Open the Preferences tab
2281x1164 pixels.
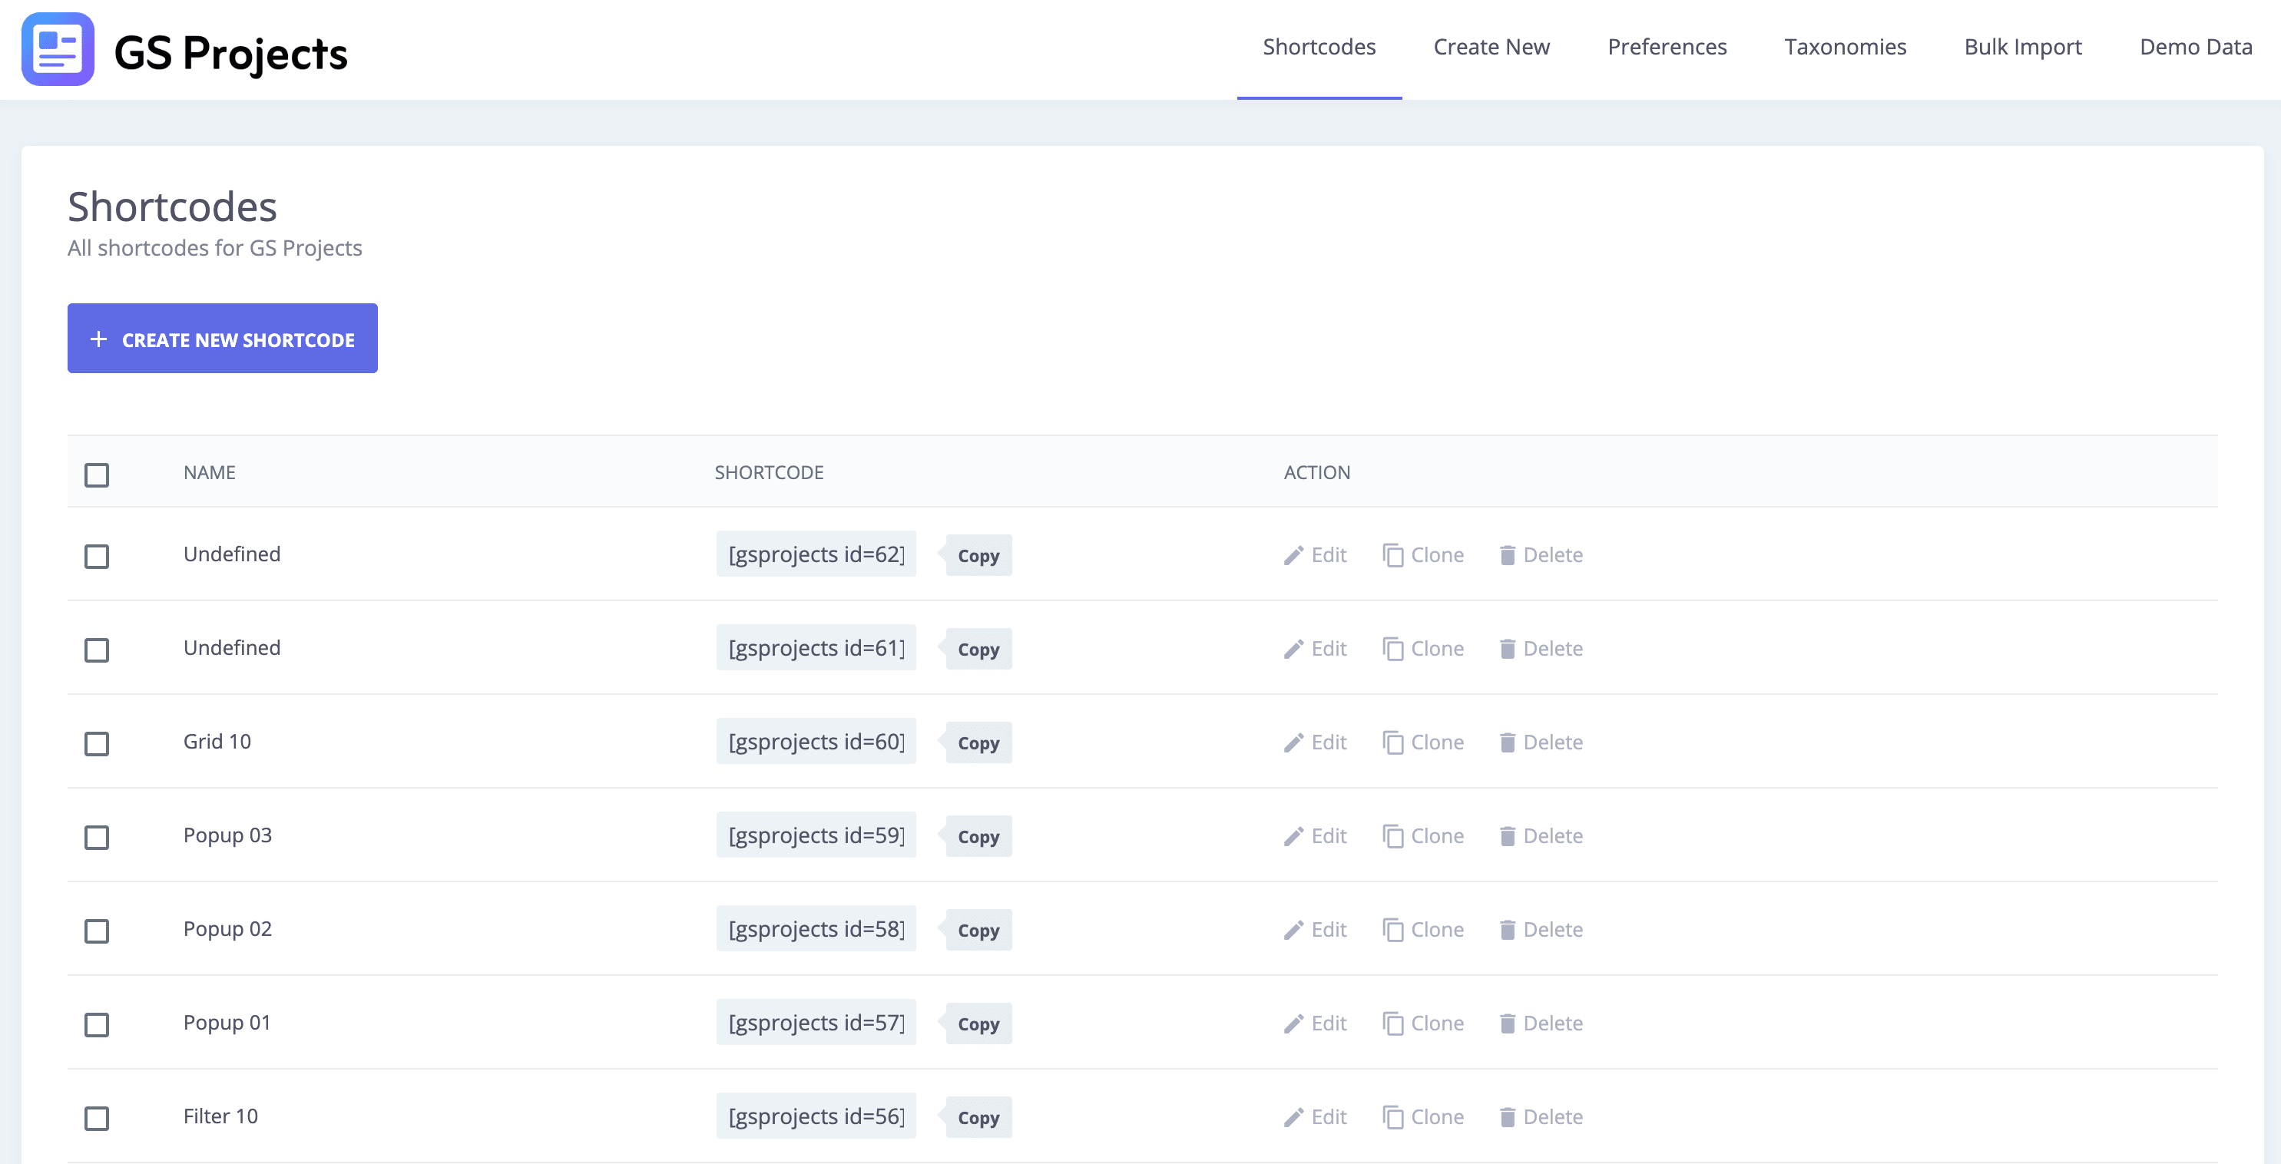(x=1667, y=47)
